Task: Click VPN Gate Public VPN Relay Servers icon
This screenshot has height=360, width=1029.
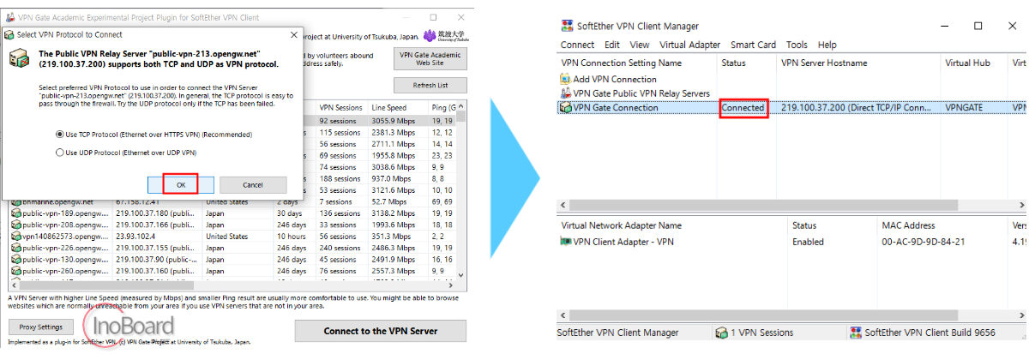Action: click(565, 93)
